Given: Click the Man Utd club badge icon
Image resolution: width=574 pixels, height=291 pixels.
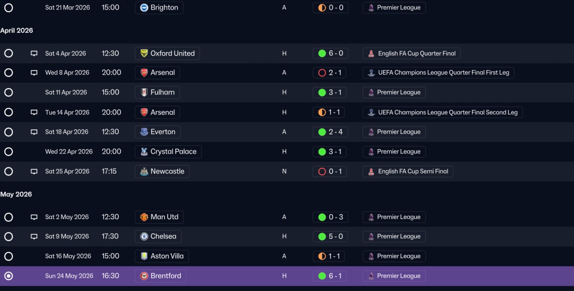Looking at the screenshot, I should pyautogui.click(x=144, y=217).
